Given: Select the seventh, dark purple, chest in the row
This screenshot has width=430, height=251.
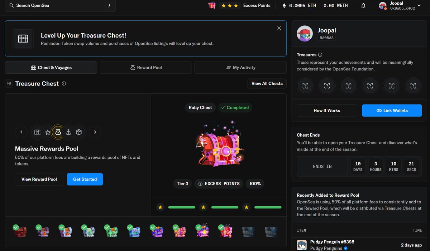Looking at the screenshot, I should 157,231.
